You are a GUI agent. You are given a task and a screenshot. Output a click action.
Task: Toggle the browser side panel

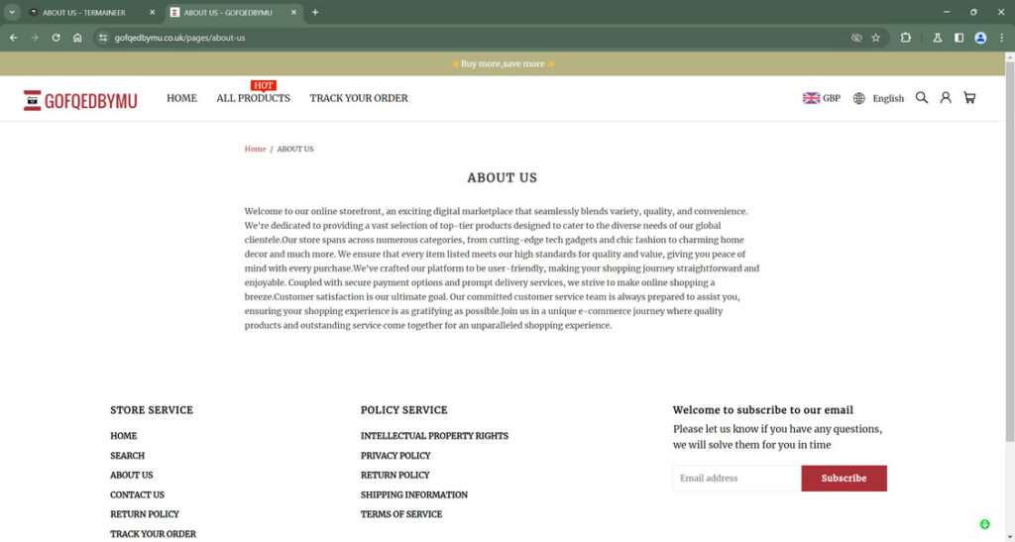pos(959,38)
